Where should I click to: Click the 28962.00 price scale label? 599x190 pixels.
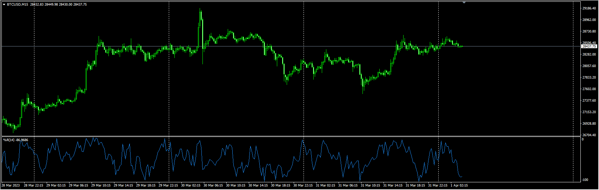pos(589,20)
